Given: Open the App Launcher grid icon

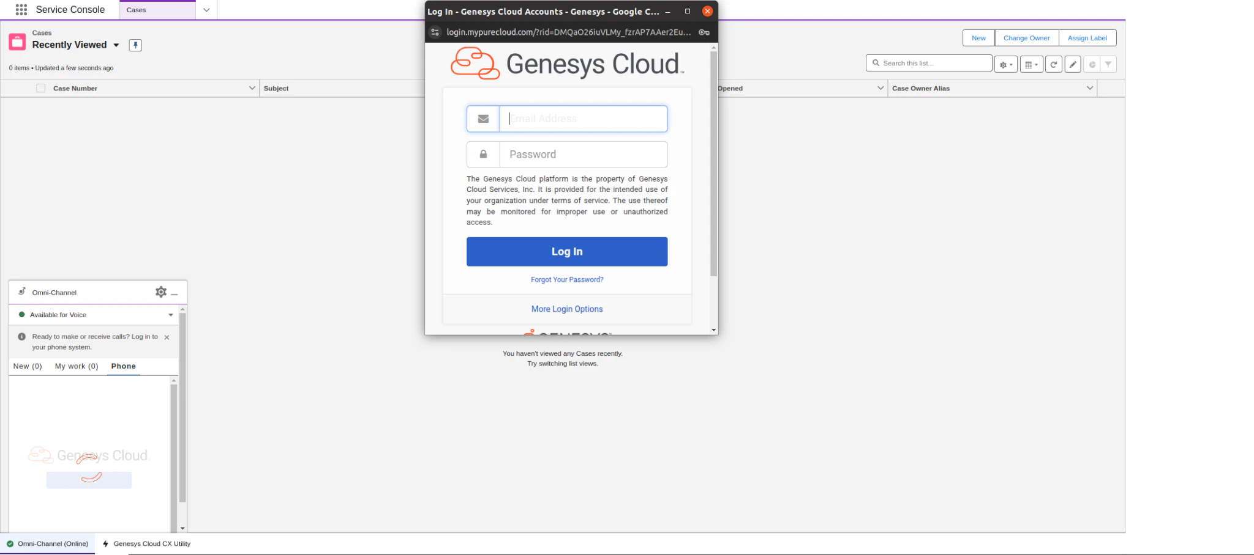Looking at the screenshot, I should pyautogui.click(x=22, y=9).
